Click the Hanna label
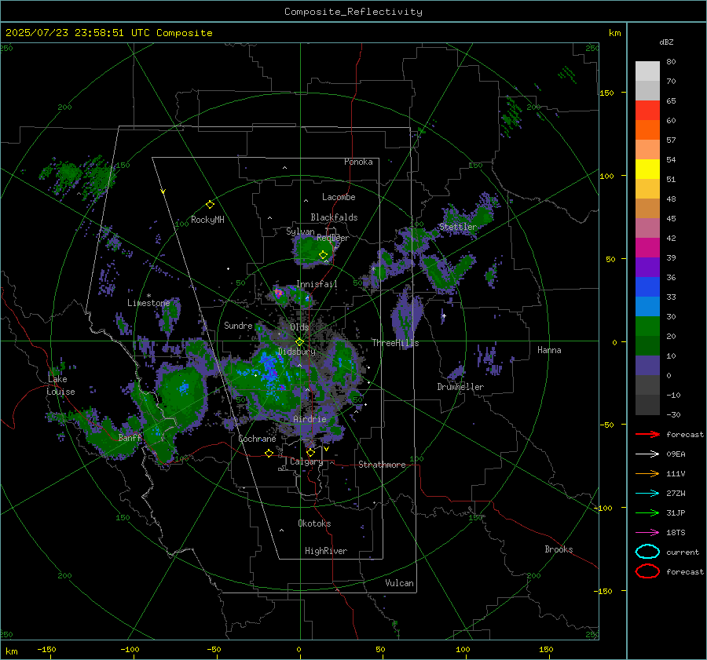The image size is (707, 660). [549, 350]
